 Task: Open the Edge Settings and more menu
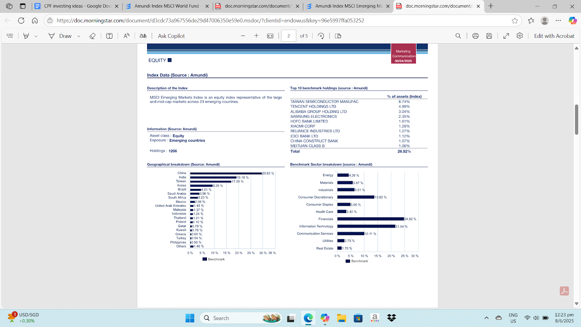(x=558, y=21)
